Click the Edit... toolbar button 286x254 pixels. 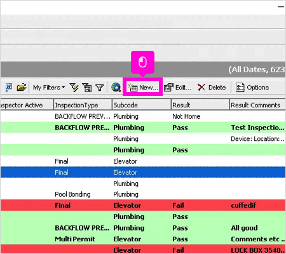coord(177,88)
